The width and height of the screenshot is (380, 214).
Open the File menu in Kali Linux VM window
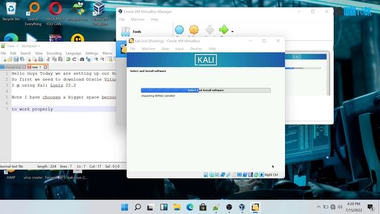[132, 49]
